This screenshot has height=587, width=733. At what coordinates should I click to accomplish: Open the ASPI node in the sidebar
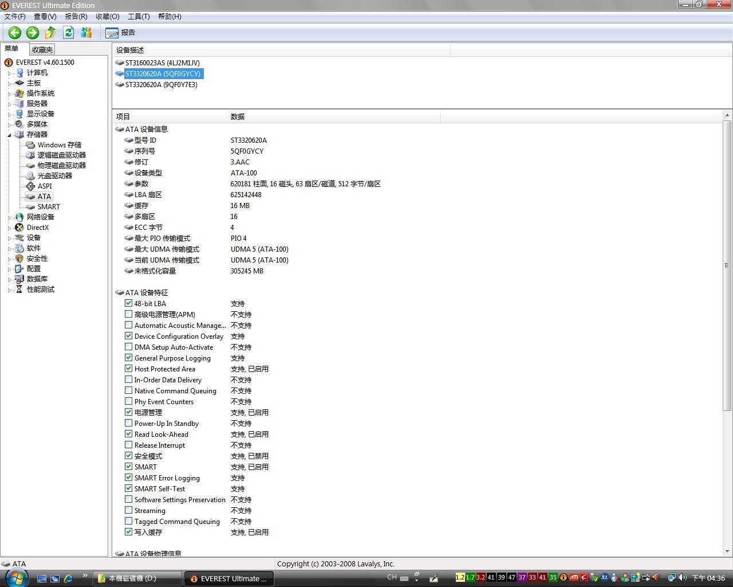pos(44,186)
